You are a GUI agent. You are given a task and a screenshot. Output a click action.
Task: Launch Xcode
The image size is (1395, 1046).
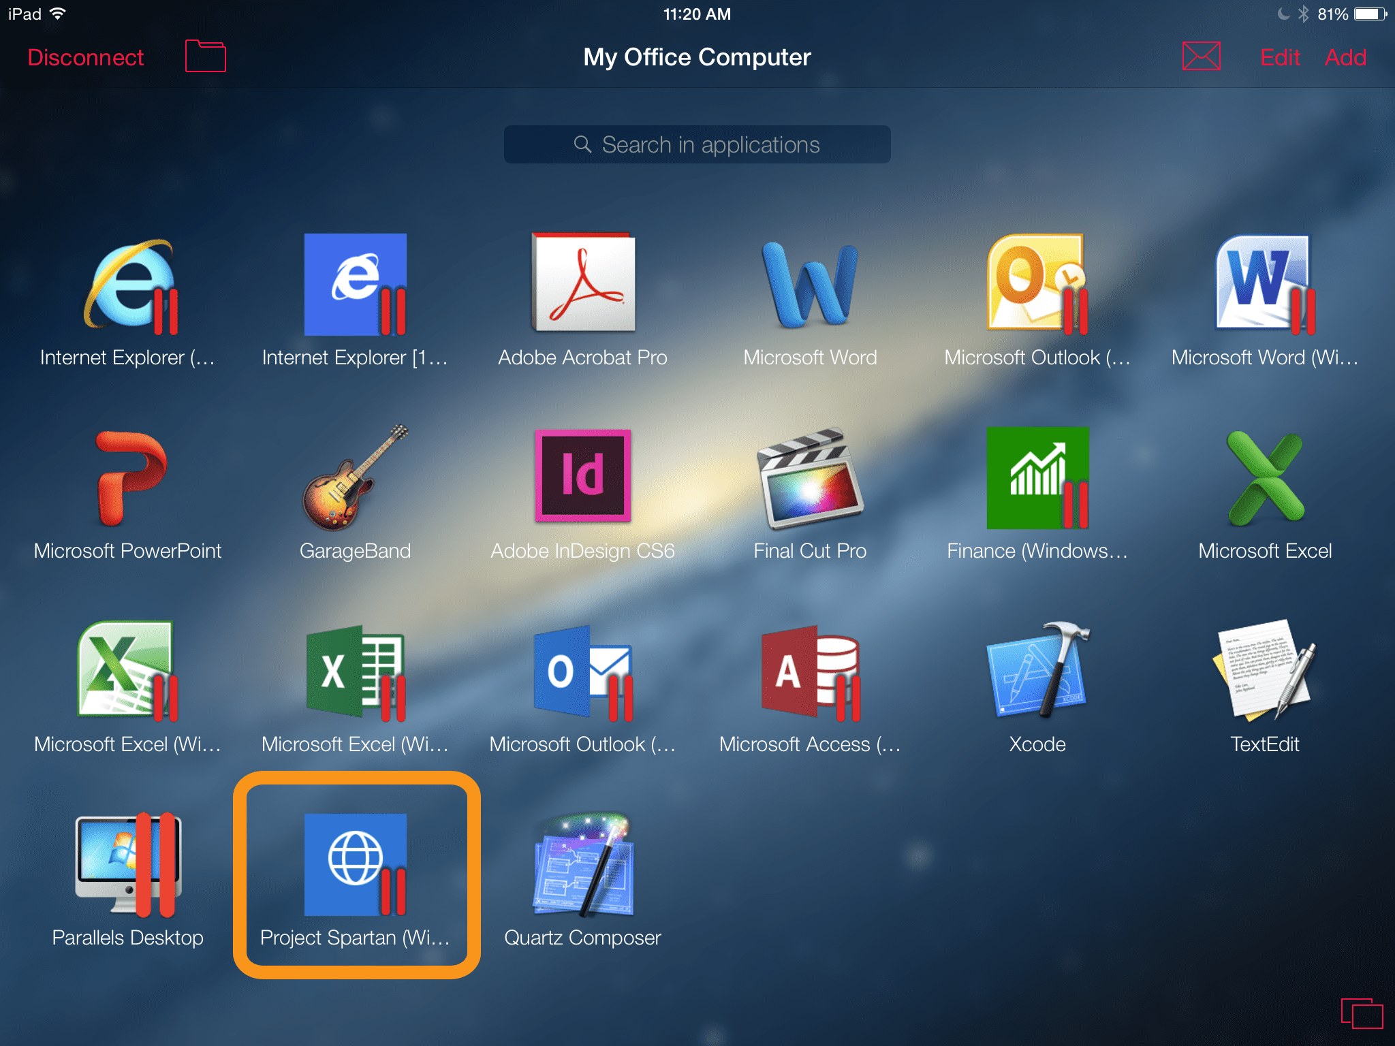coord(1037,669)
